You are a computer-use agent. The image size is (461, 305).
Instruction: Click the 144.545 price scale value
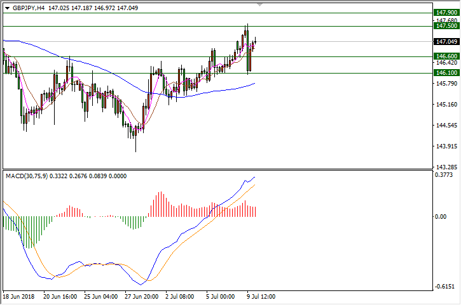[x=446, y=126]
